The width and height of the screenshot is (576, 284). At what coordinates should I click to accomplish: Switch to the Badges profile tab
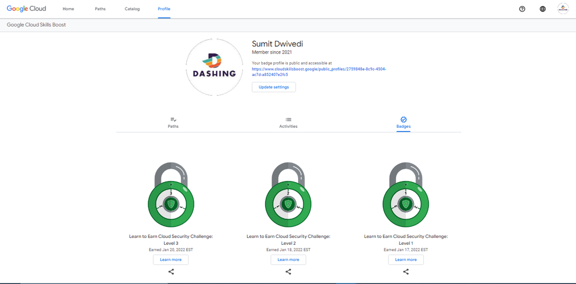[404, 123]
